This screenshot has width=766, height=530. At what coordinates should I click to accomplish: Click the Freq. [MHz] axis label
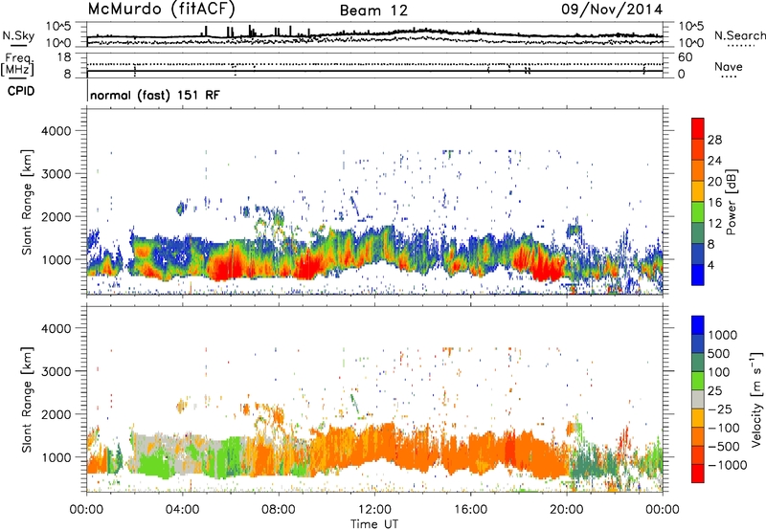pyautogui.click(x=17, y=65)
